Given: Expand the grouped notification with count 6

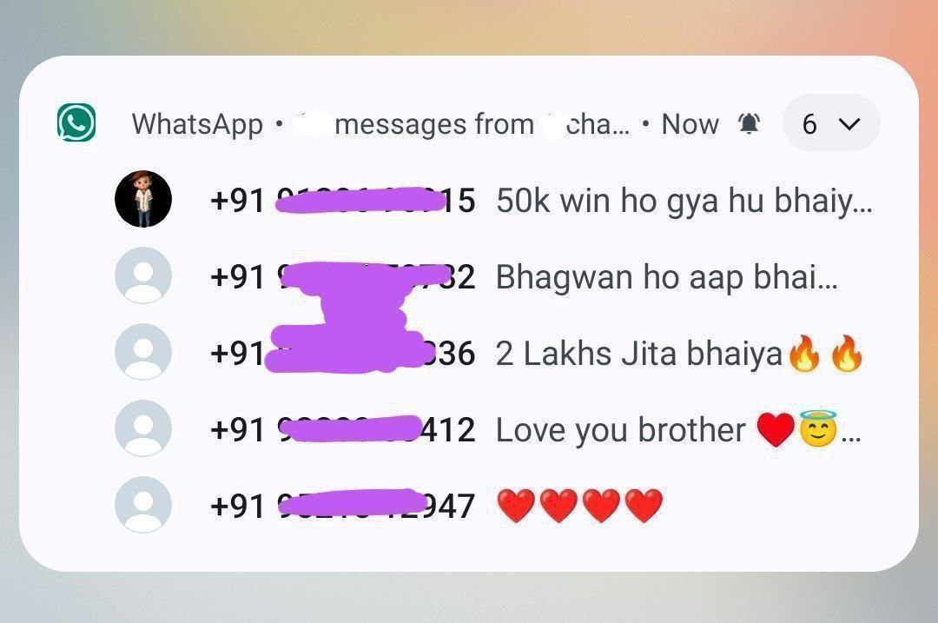Looking at the screenshot, I should (831, 123).
